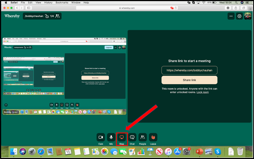The image size is (254, 159).
Task: Open the Safari Share menu button
Action: pos(236,8)
